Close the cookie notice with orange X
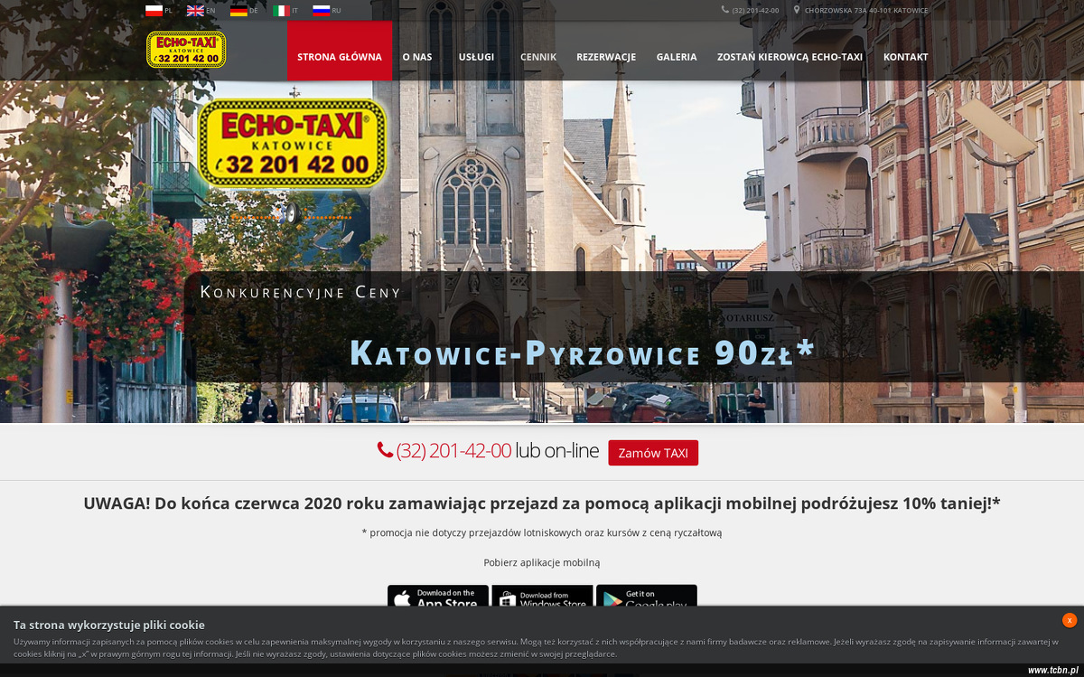 (x=1070, y=620)
